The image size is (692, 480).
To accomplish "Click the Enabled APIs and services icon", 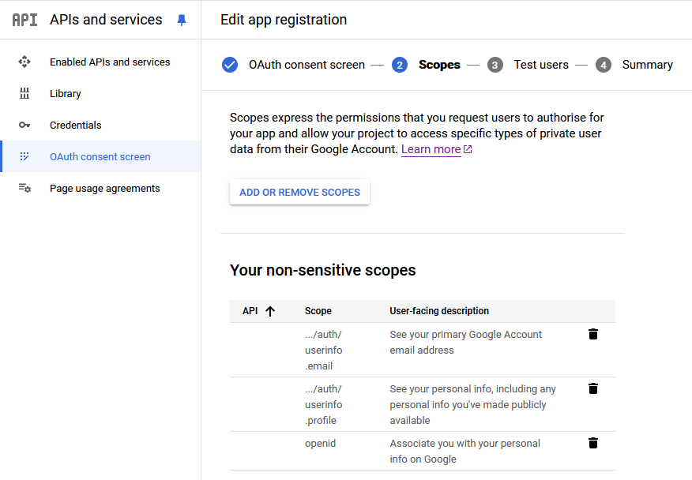I will [24, 62].
